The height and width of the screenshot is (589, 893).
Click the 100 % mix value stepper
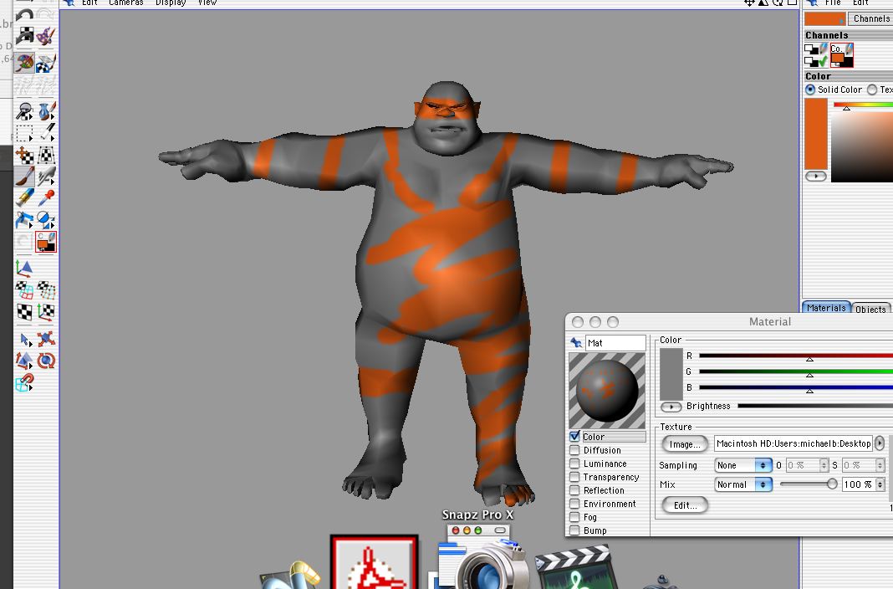pyautogui.click(x=880, y=484)
